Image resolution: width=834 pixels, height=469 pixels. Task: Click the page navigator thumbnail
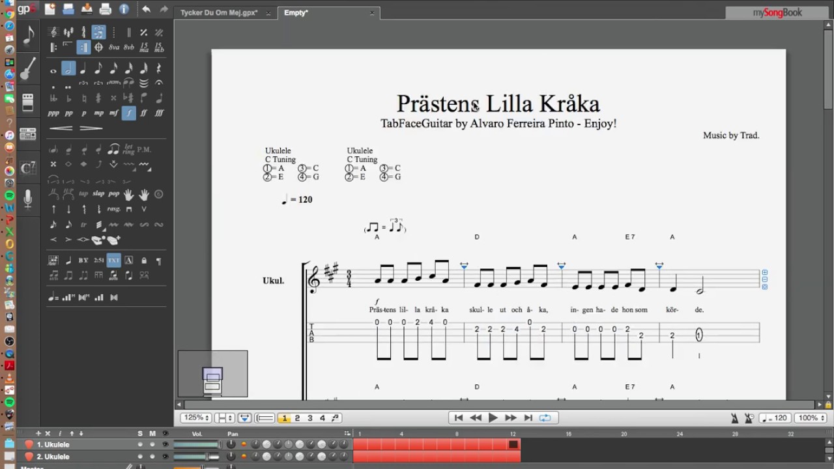(212, 374)
